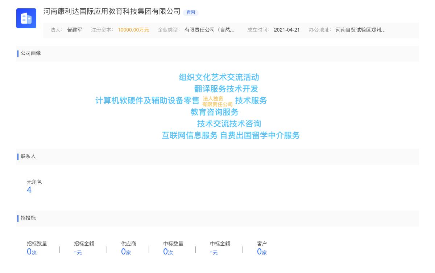The width and height of the screenshot is (435, 273).
Task: Open the 官网 official website badge
Action: [191, 12]
